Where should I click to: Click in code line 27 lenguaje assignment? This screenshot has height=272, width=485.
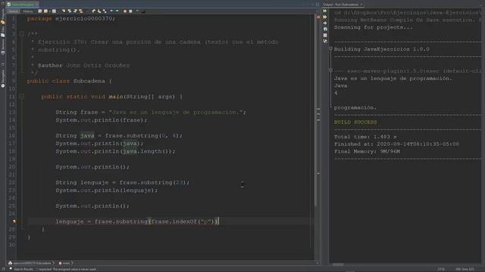(x=137, y=221)
